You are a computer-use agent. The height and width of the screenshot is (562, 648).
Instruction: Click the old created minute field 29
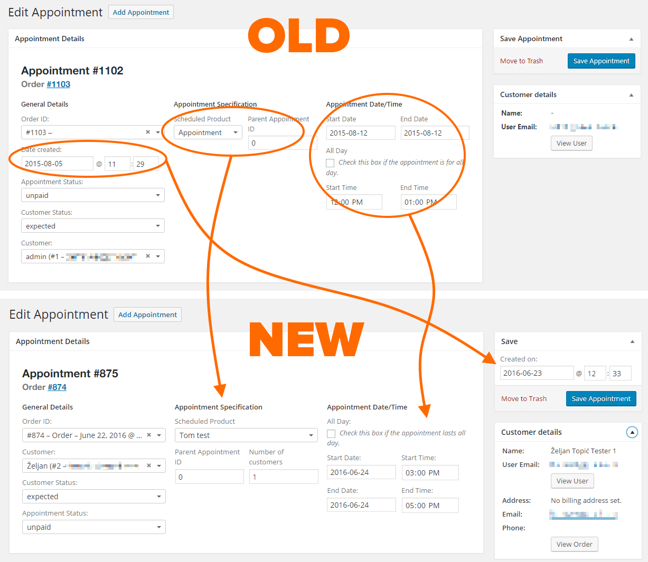tap(146, 164)
